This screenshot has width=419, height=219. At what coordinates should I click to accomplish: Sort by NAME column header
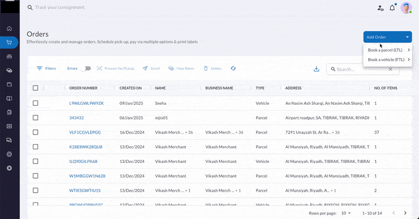click(x=160, y=88)
